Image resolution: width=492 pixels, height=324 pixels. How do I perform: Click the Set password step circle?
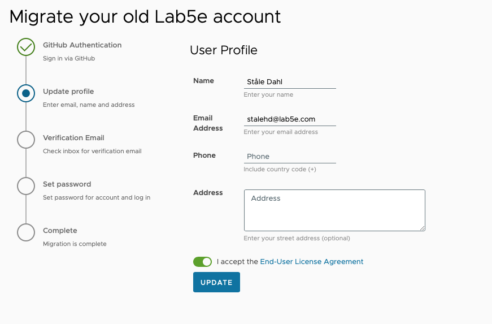click(x=26, y=186)
